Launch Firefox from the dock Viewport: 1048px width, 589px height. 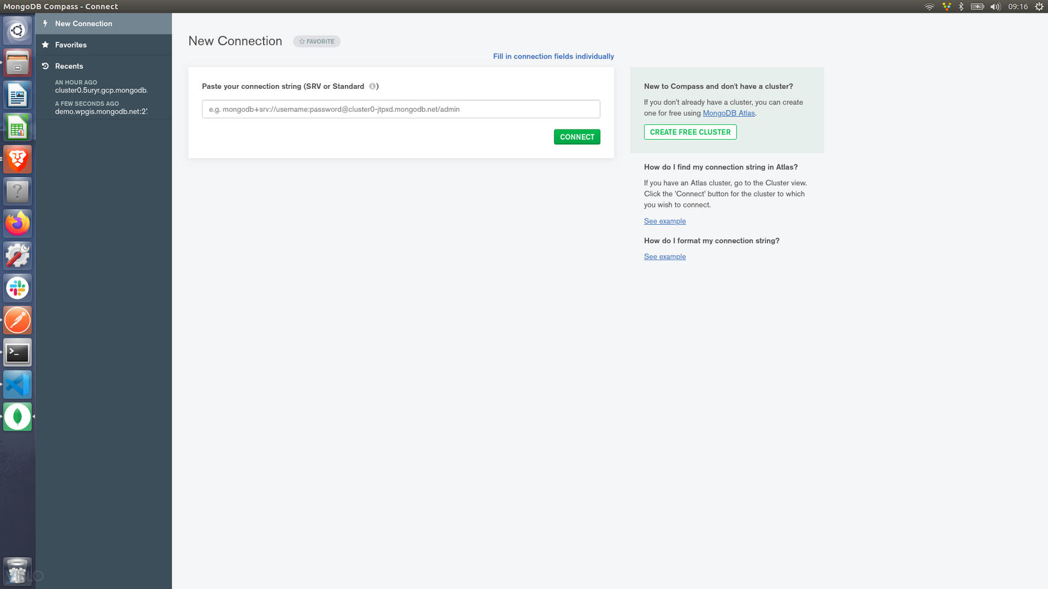pos(17,223)
